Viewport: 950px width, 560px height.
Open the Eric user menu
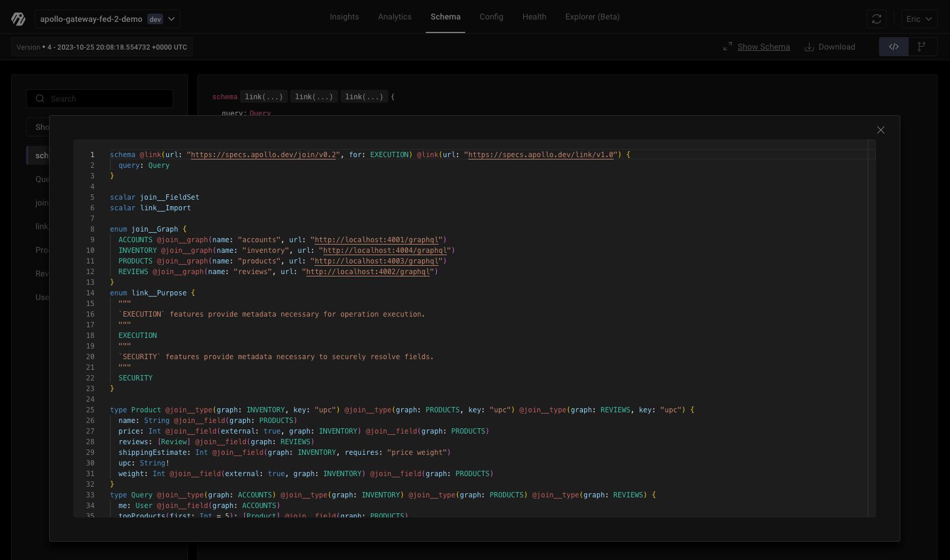click(x=919, y=19)
